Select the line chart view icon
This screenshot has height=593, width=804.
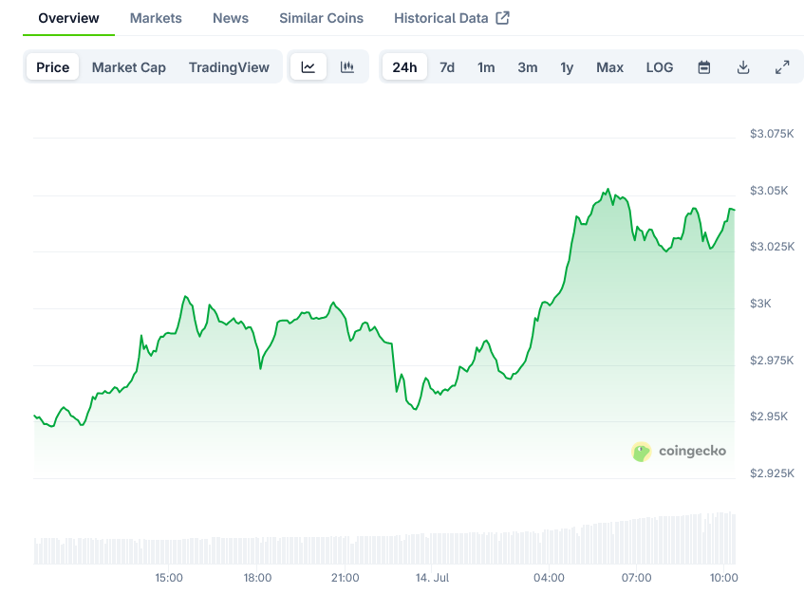[309, 66]
